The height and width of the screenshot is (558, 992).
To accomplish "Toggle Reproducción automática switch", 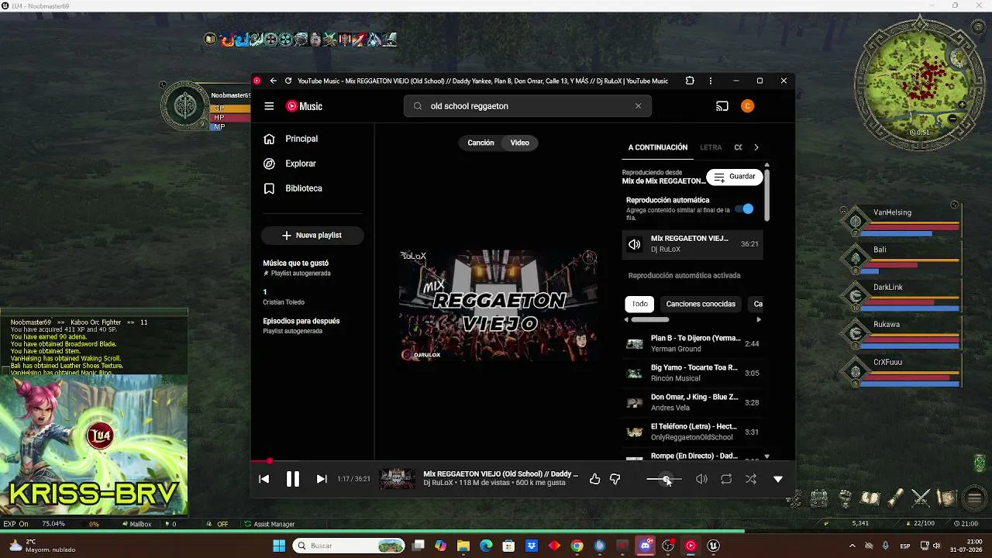I will pyautogui.click(x=745, y=209).
